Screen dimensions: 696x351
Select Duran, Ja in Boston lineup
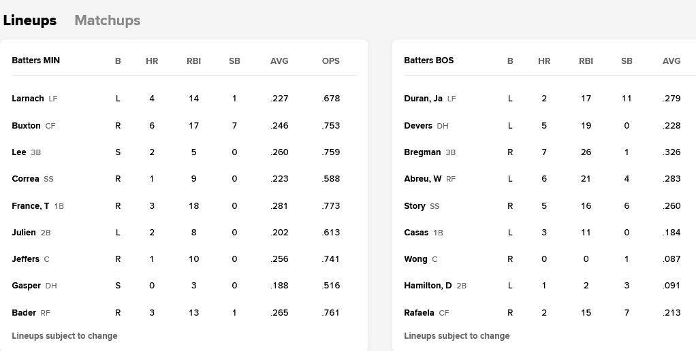pos(423,99)
